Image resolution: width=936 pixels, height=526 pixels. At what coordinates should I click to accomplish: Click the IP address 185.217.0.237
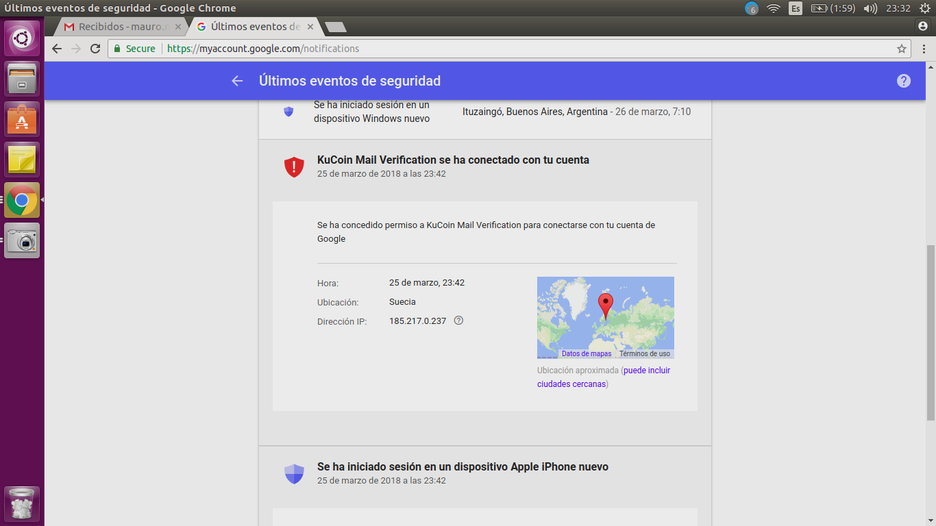click(417, 321)
